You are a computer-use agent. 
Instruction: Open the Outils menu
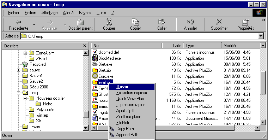point(101,13)
